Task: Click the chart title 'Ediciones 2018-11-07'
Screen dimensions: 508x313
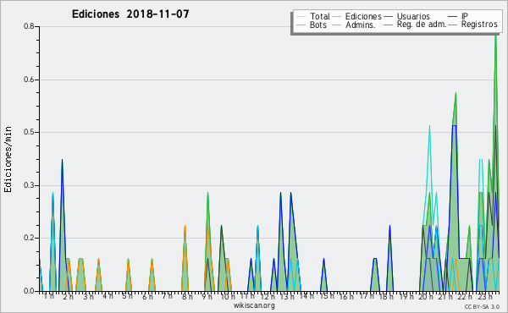Action: pyautogui.click(x=130, y=14)
